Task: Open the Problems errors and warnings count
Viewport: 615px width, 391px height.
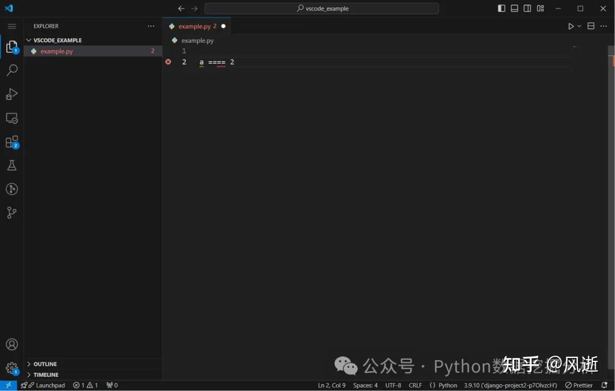Action: pos(85,385)
